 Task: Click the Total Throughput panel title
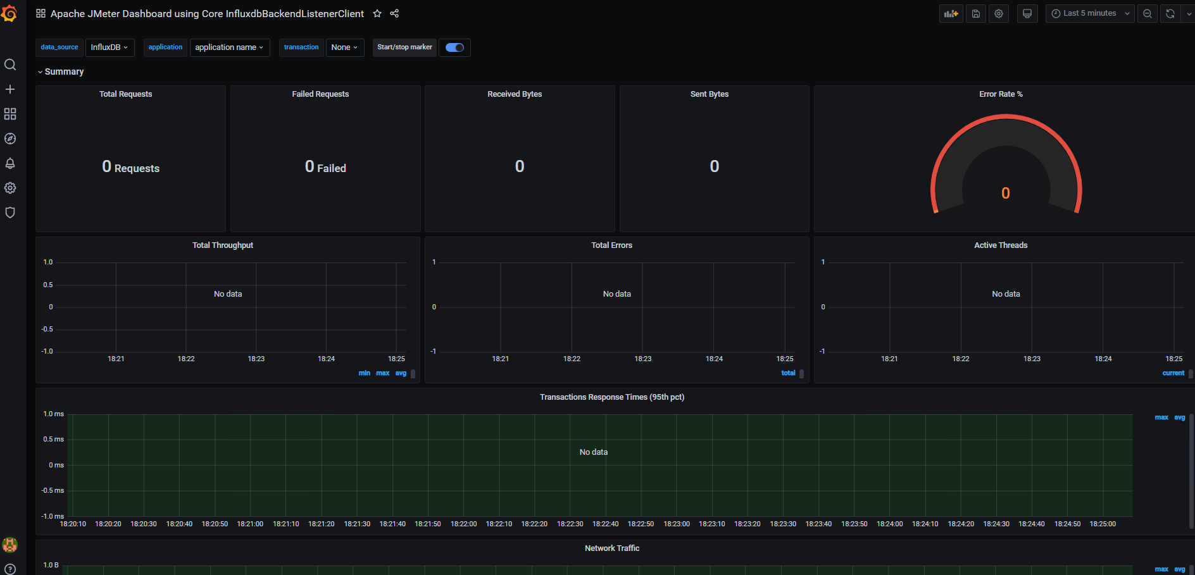point(223,245)
